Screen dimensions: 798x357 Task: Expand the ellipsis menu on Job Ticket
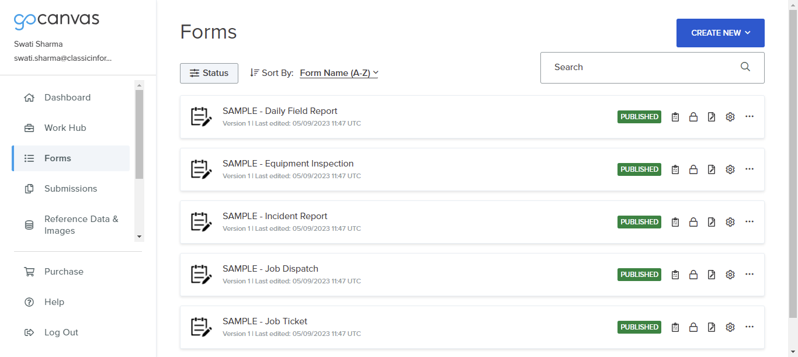click(x=750, y=327)
